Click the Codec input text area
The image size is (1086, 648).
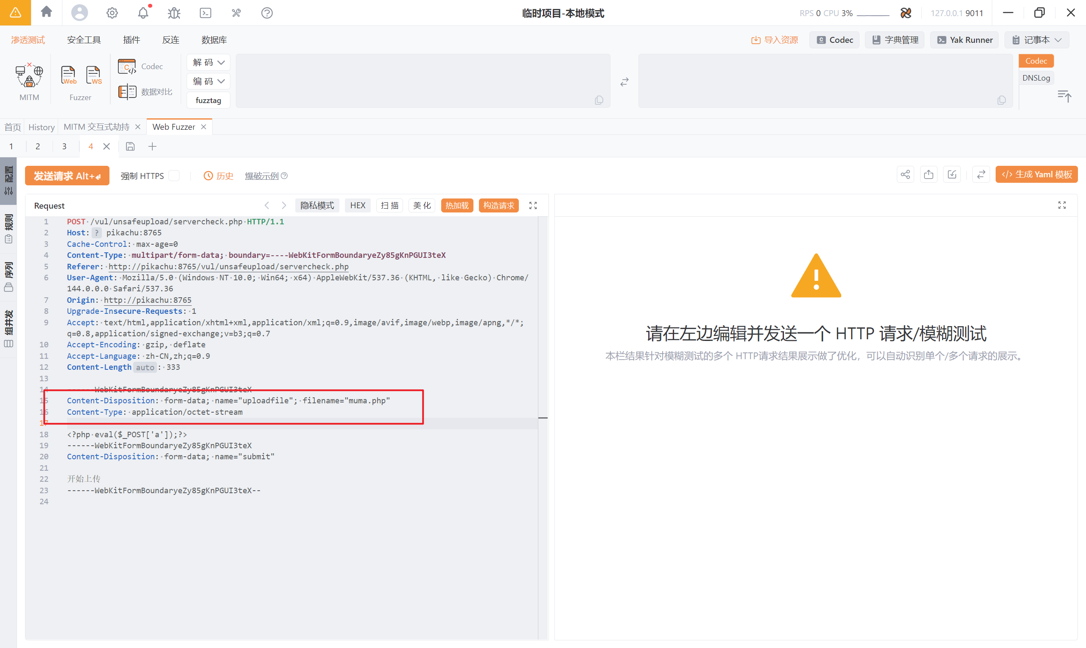[x=422, y=81]
